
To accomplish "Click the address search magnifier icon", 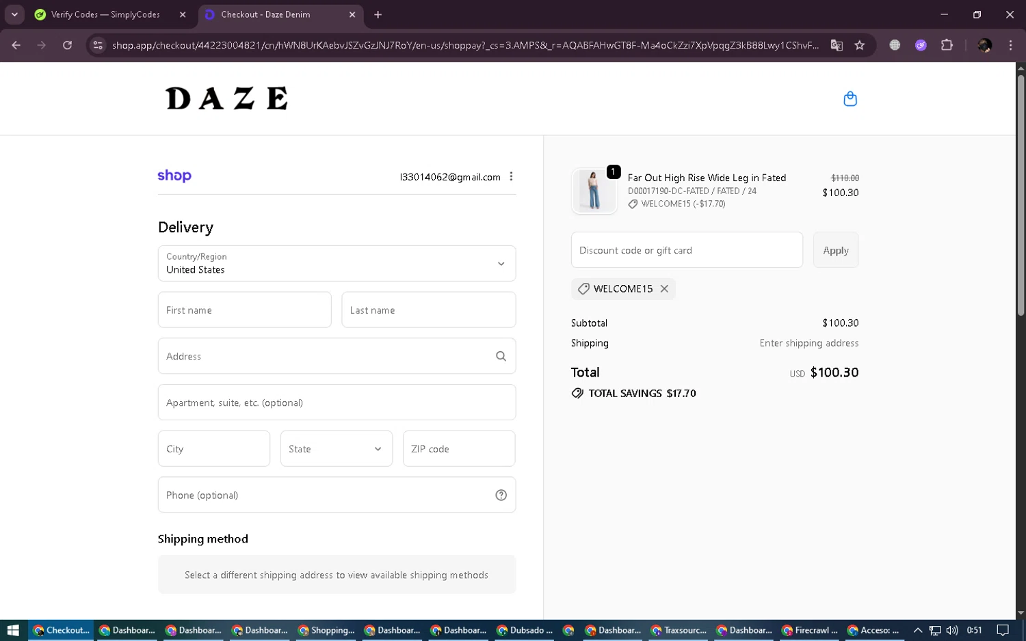I will pyautogui.click(x=501, y=356).
